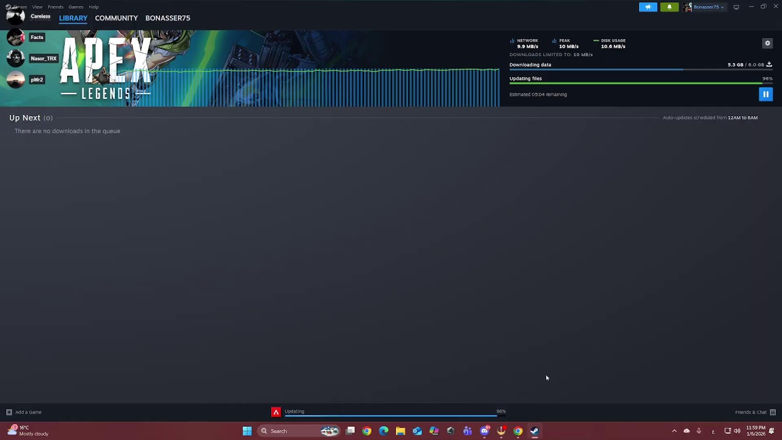Image resolution: width=782 pixels, height=440 pixels.
Task: Switch to the LIBRARY tab
Action: [x=73, y=18]
